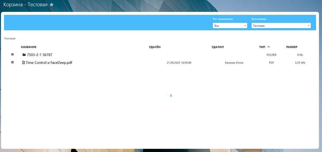Star the Корзина - Тестовая page as favorite
Screen dimensions: 322x152
point(52,4)
